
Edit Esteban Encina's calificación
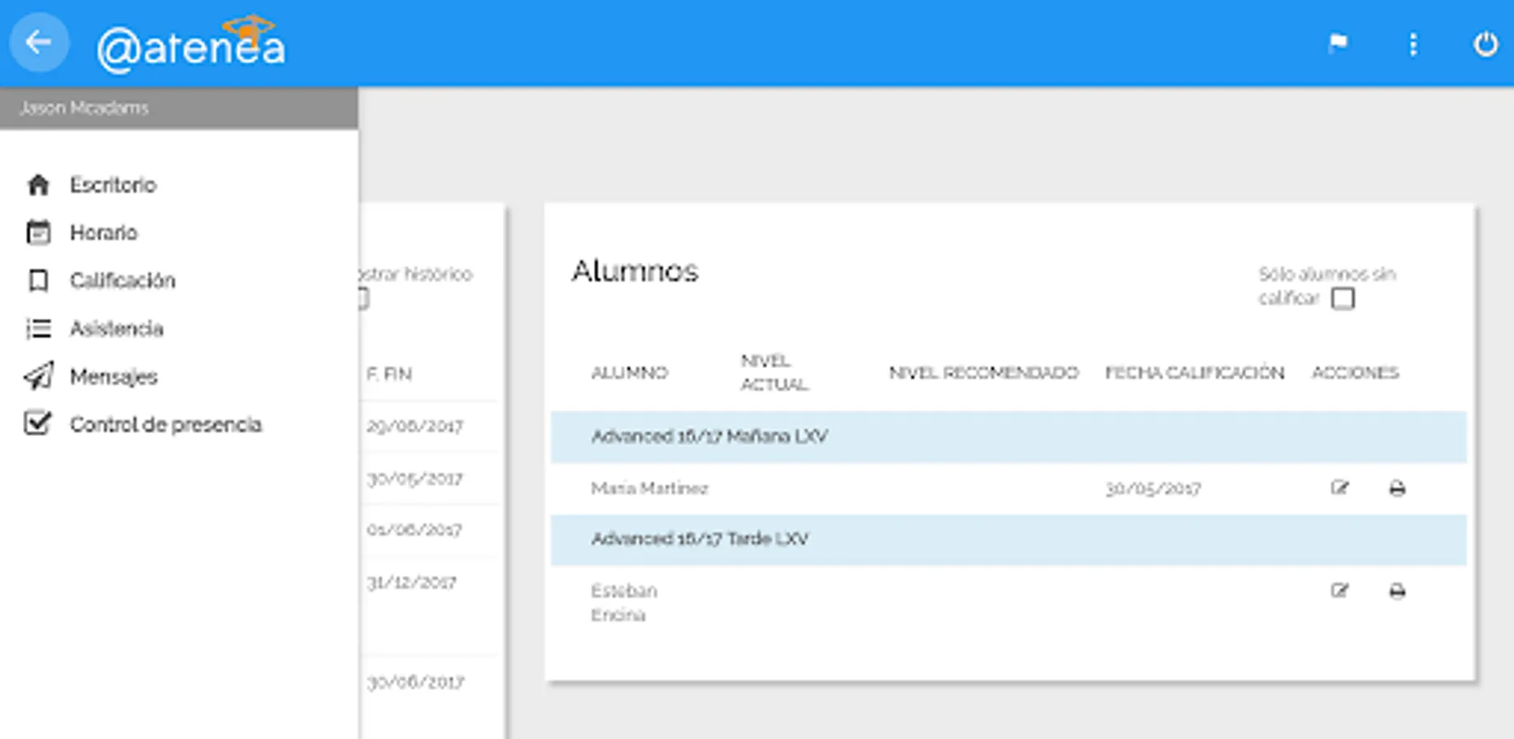(x=1340, y=590)
